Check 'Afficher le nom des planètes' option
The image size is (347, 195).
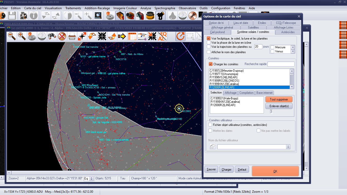point(209,52)
